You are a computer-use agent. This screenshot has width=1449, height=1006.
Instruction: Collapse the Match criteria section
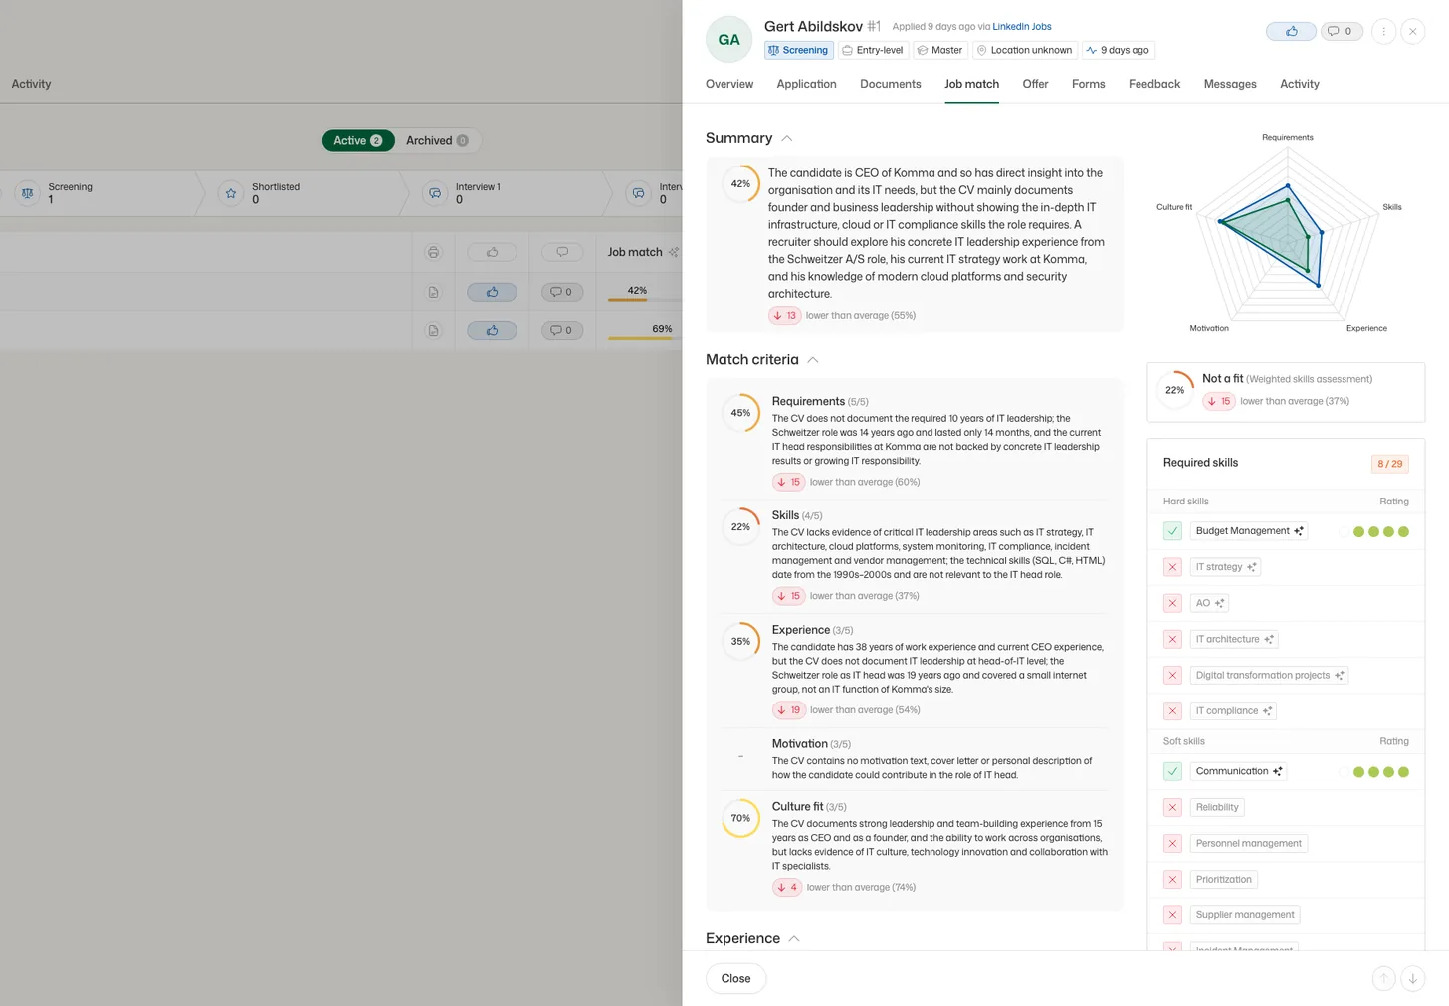[x=813, y=360]
